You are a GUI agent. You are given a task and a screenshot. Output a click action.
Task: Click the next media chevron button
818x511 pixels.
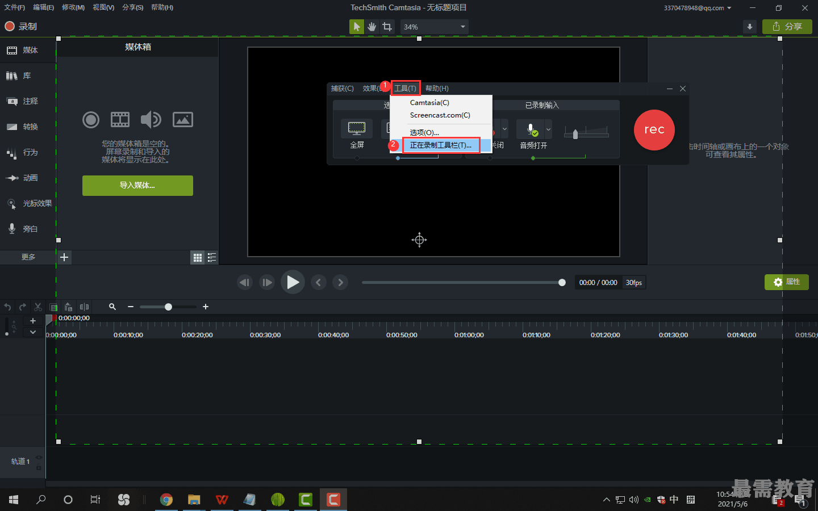340,282
